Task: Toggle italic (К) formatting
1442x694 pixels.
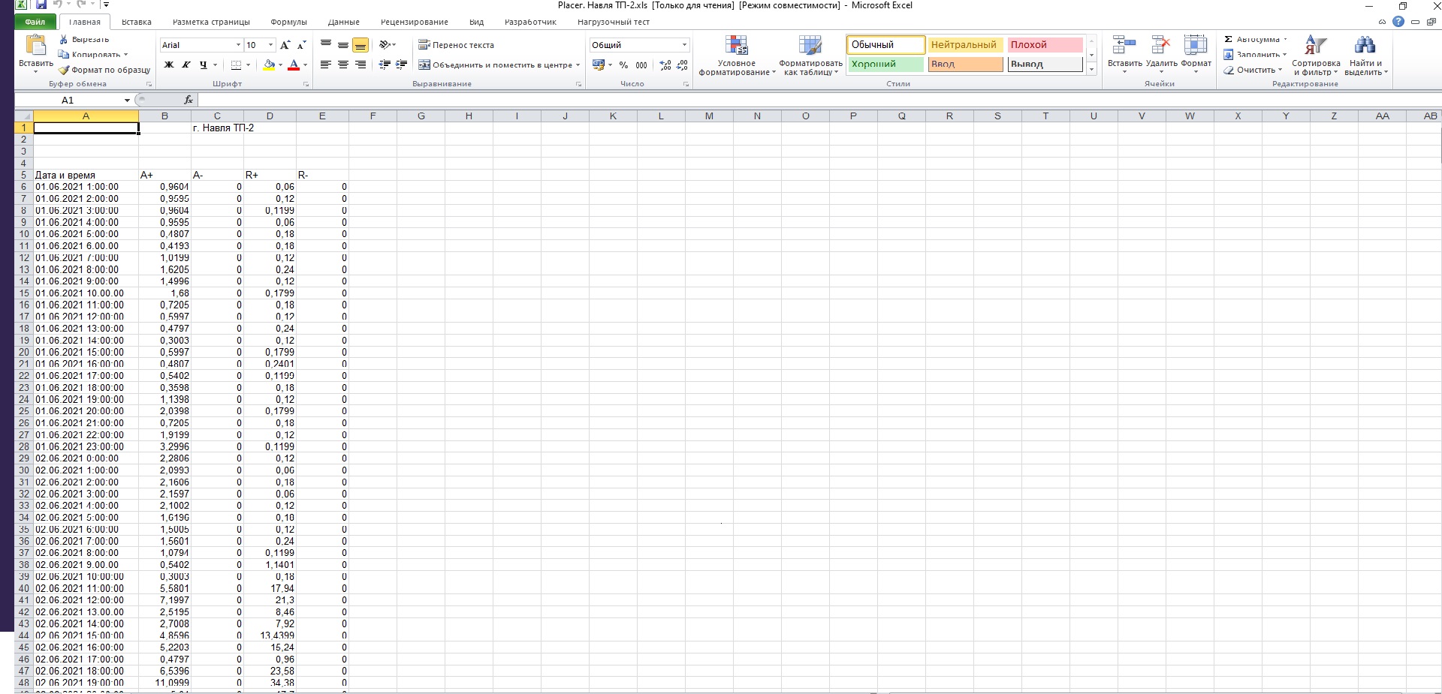Action: (x=186, y=65)
